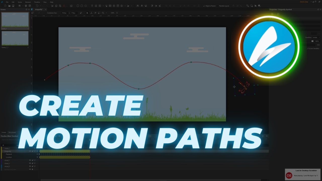Unlock the background_new layer lock icon
Viewport: 322px width, 181px height.
coord(32,169)
